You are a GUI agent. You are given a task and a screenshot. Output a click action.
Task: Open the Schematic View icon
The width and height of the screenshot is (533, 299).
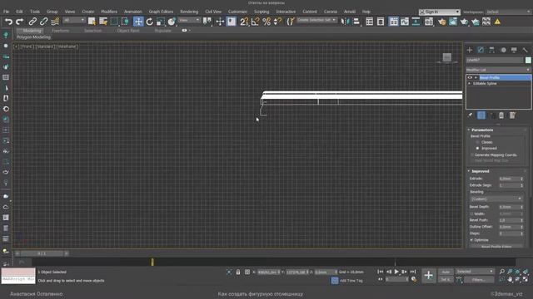pos(416,22)
